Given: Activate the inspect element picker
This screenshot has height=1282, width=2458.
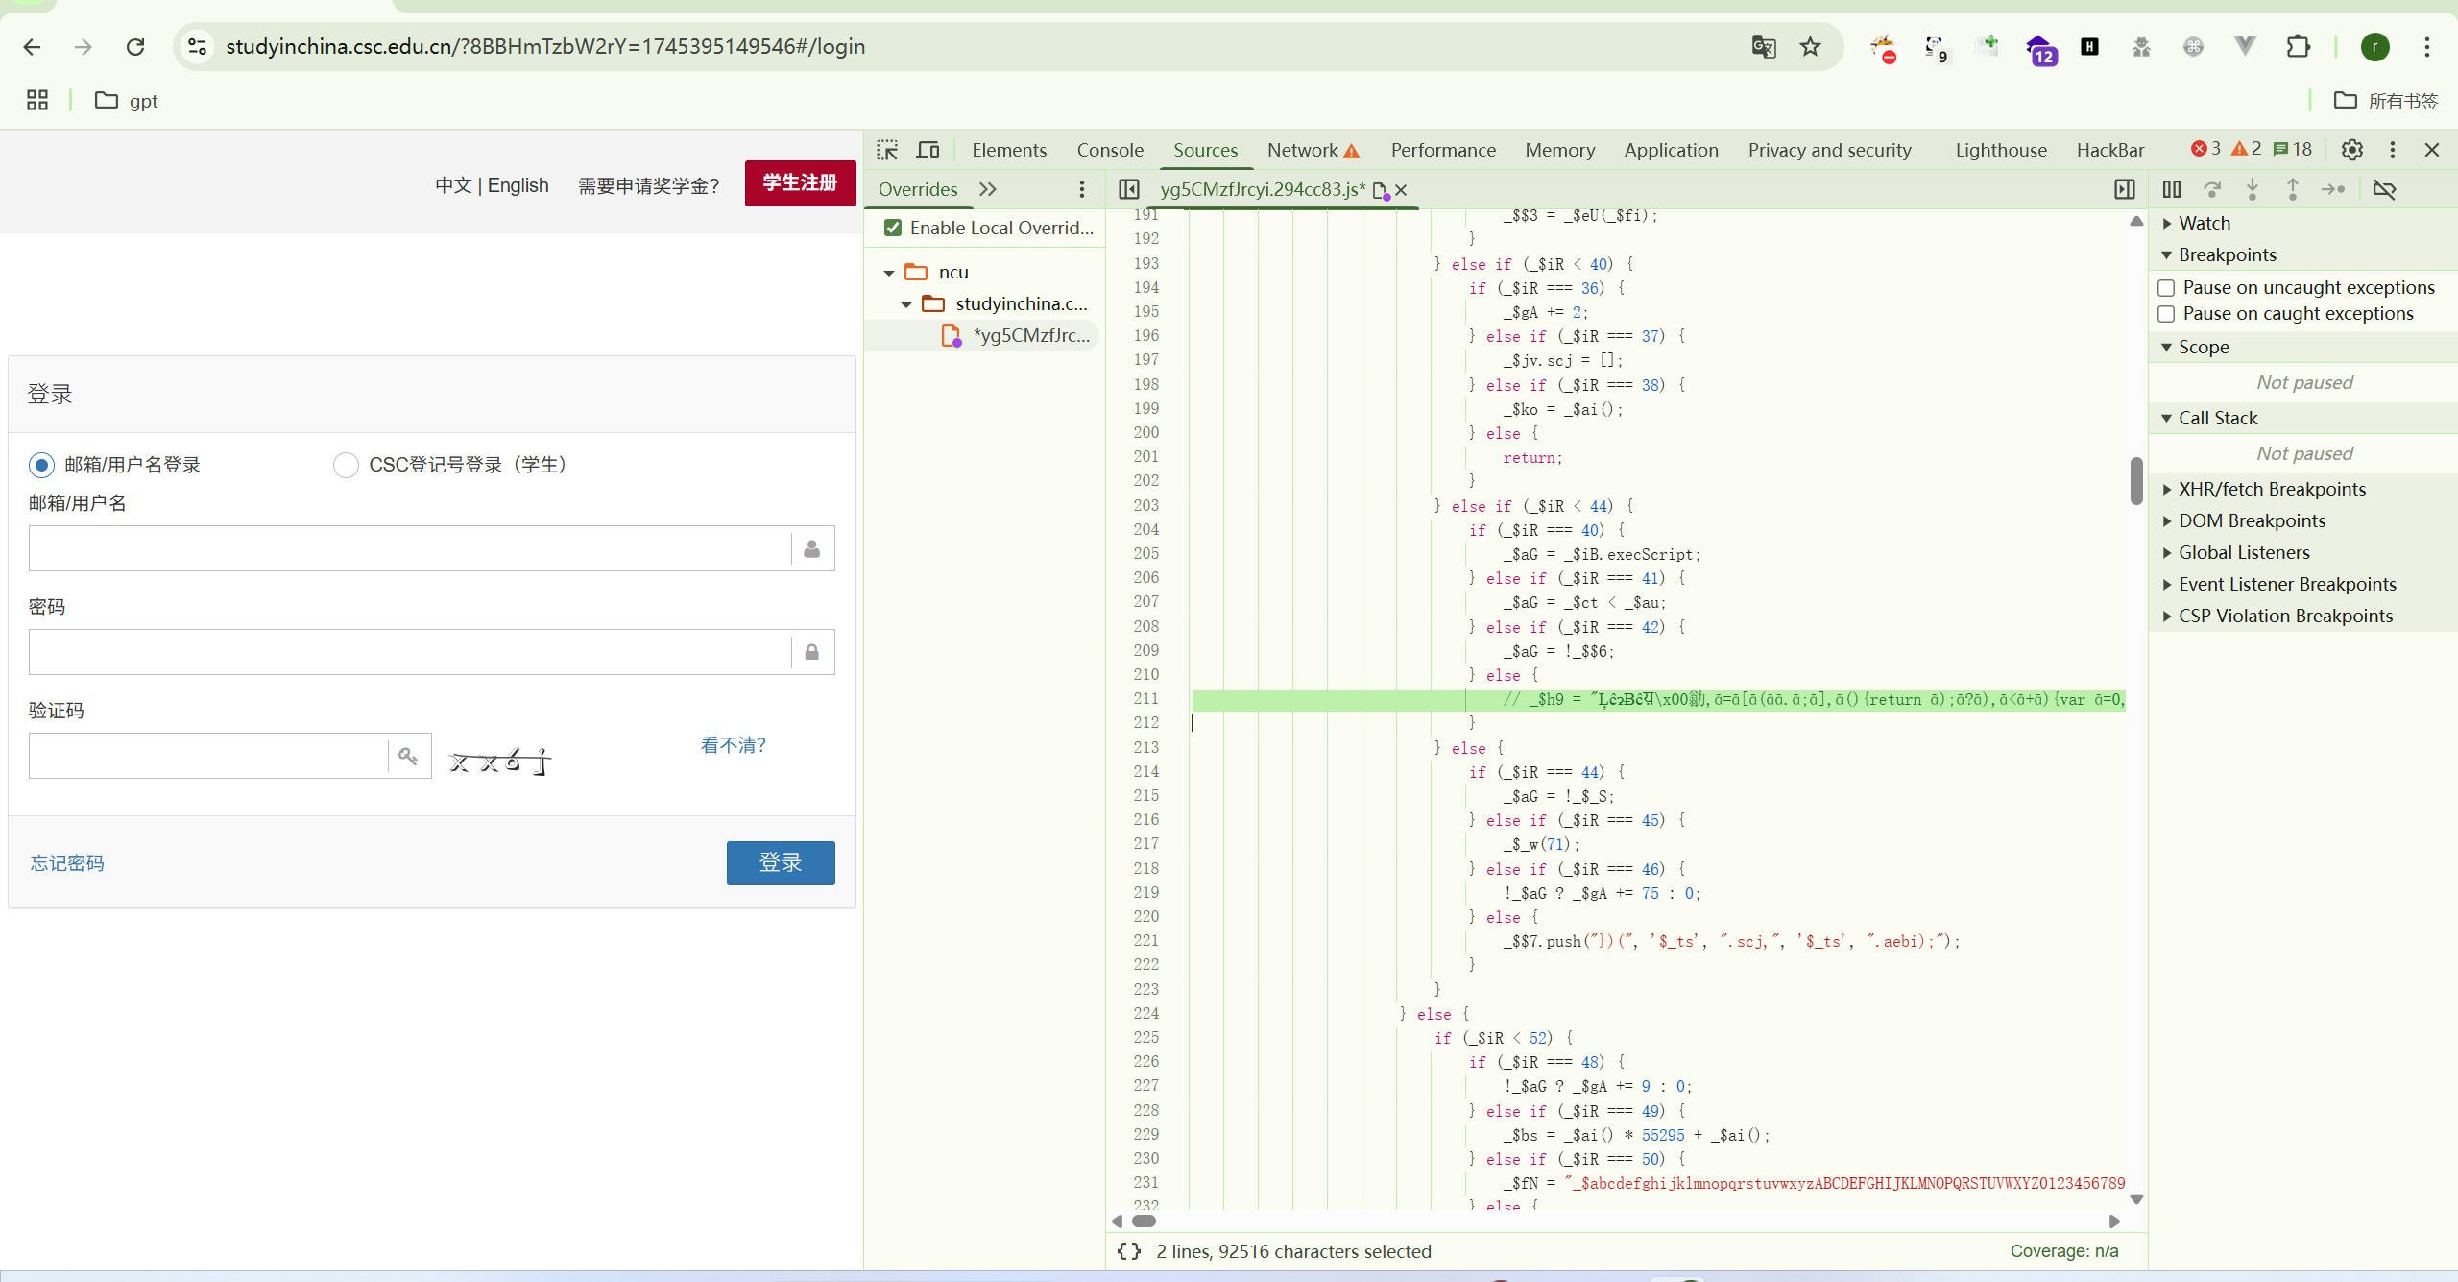Looking at the screenshot, I should 887,150.
